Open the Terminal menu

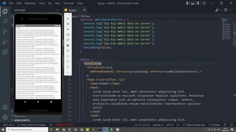point(69,3)
